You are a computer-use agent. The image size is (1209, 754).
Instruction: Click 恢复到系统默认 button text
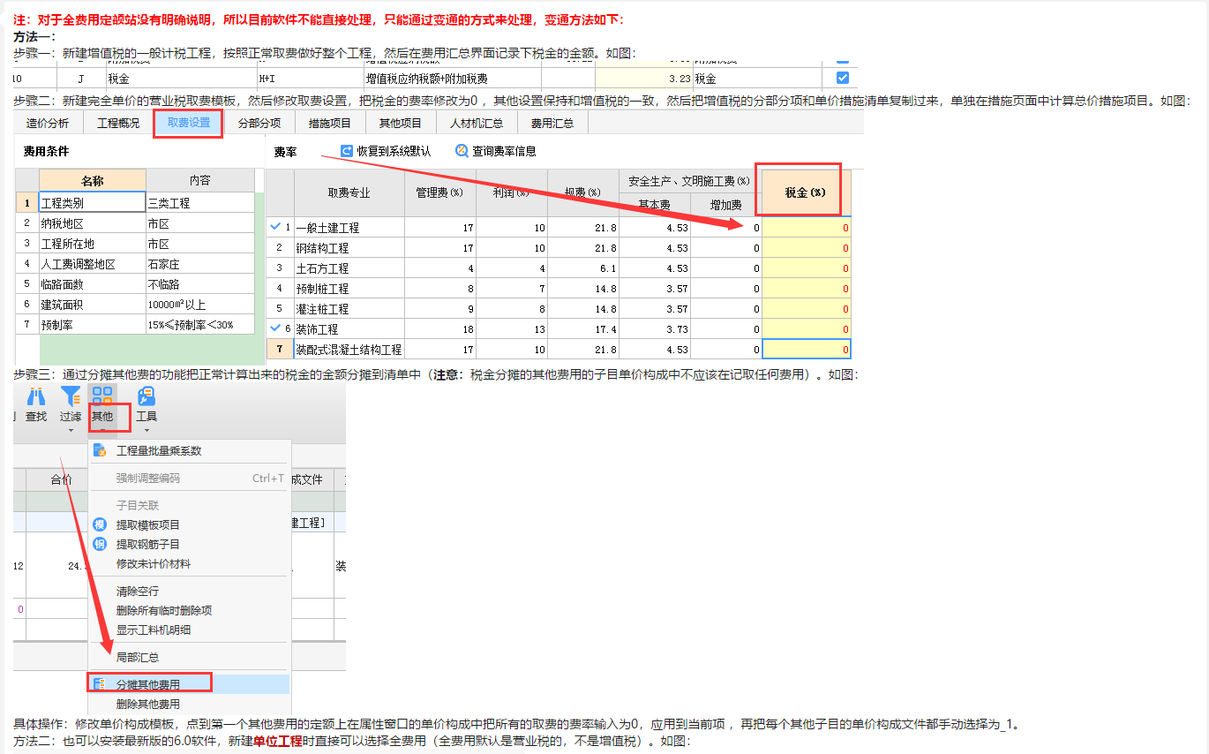[394, 151]
